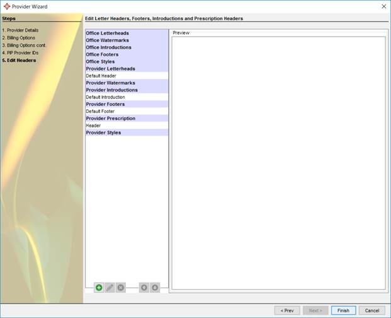Select Office Styles category
The width and height of the screenshot is (391, 318).
click(127, 62)
